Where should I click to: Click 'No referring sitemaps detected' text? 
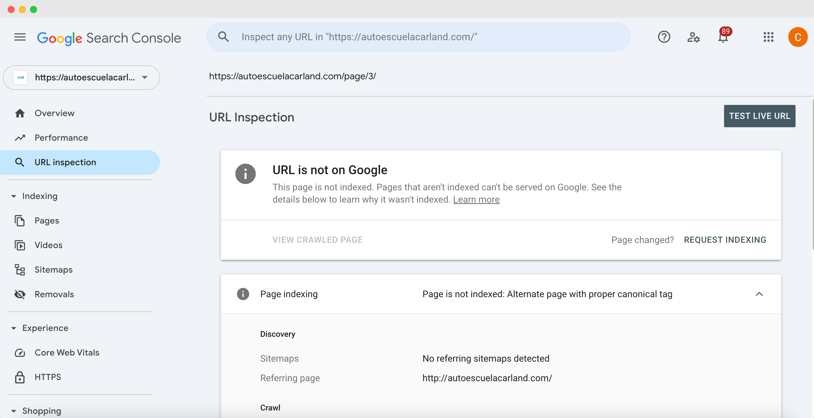486,359
